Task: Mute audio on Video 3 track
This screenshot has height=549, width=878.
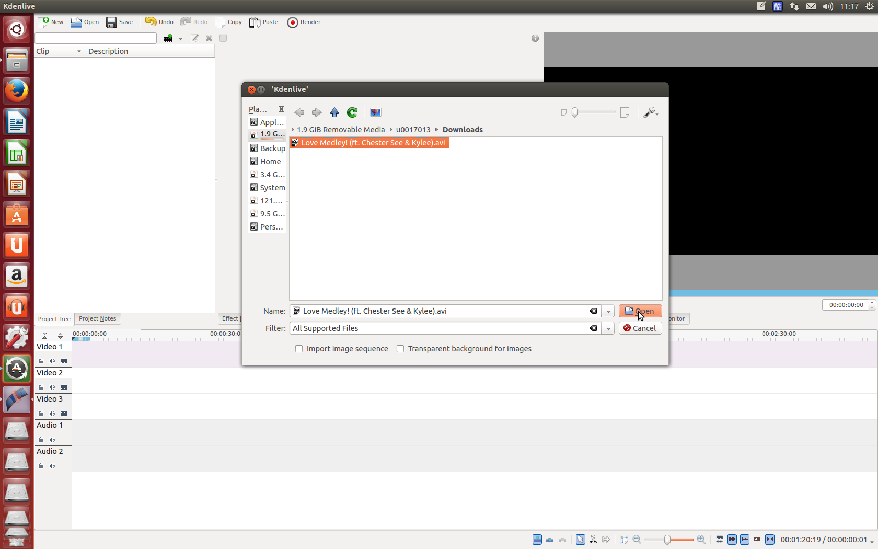Action: click(x=52, y=414)
